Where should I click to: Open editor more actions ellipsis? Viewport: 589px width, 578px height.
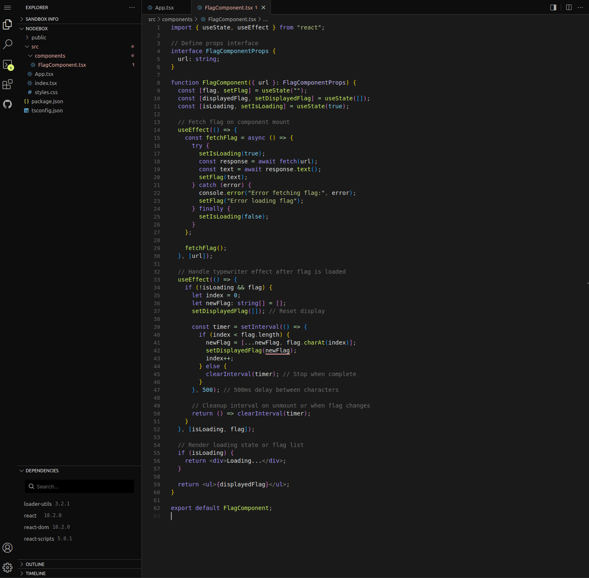coord(580,7)
